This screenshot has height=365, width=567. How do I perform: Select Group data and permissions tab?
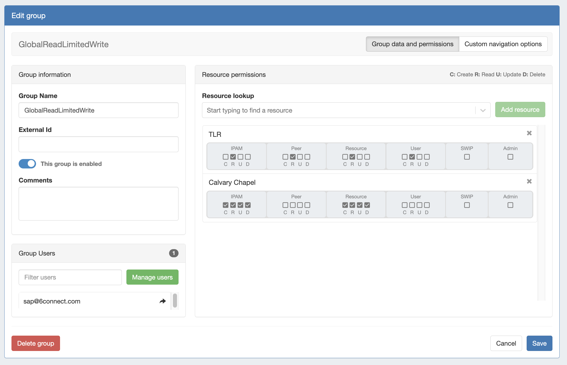(x=412, y=44)
